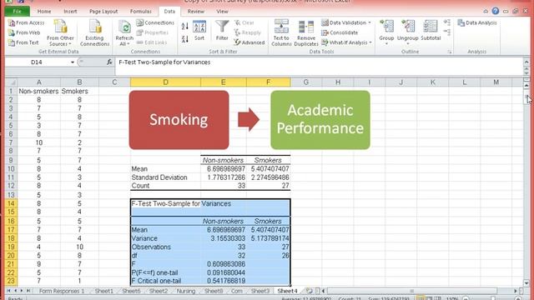Click horizontal scrollbar right arrow
Viewport: 534px width, 300px height.
[516, 291]
